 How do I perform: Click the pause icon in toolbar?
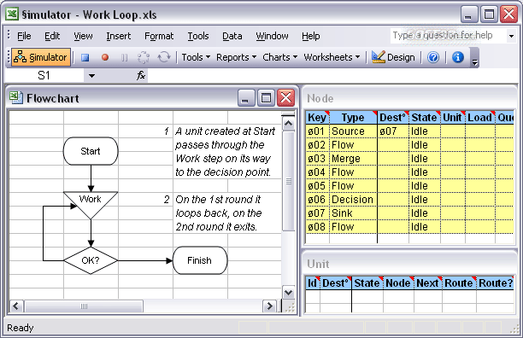[124, 57]
